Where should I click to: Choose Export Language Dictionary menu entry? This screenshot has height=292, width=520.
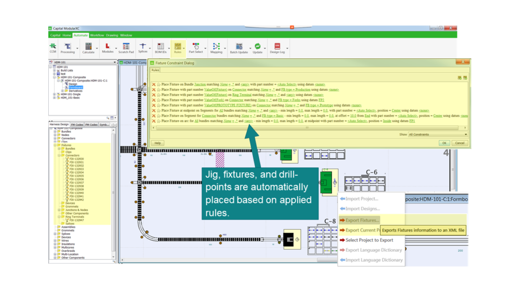pyautogui.click(x=371, y=250)
